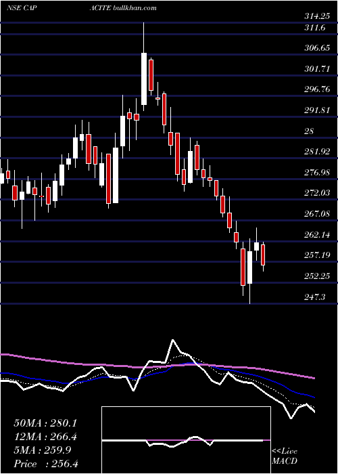Click the 311.6 price axis label
The width and height of the screenshot is (338, 474).
314,28
